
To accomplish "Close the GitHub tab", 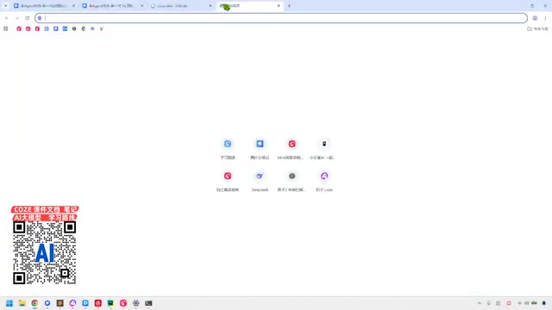I will pos(210,6).
